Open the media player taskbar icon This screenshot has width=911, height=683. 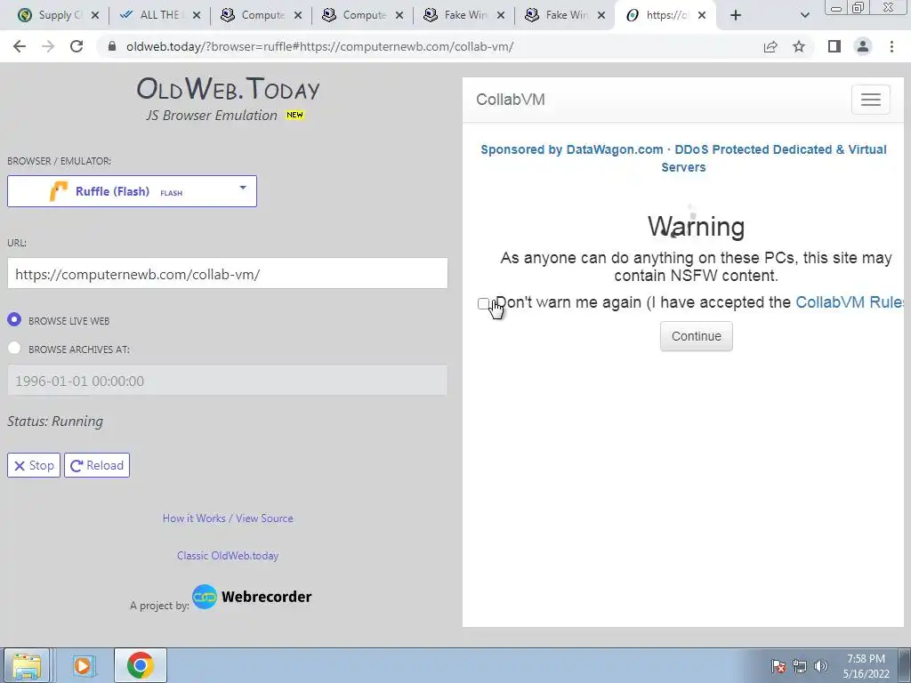pyautogui.click(x=84, y=665)
